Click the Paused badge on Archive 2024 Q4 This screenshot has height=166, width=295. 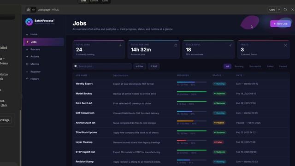pyautogui.click(x=219, y=123)
